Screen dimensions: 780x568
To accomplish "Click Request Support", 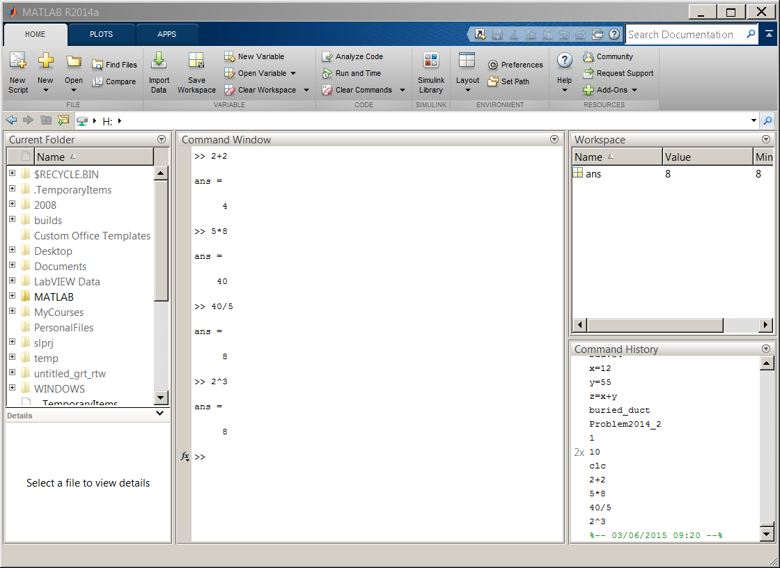I will point(618,73).
